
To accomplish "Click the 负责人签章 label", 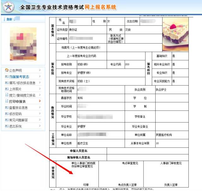I will (171, 185).
